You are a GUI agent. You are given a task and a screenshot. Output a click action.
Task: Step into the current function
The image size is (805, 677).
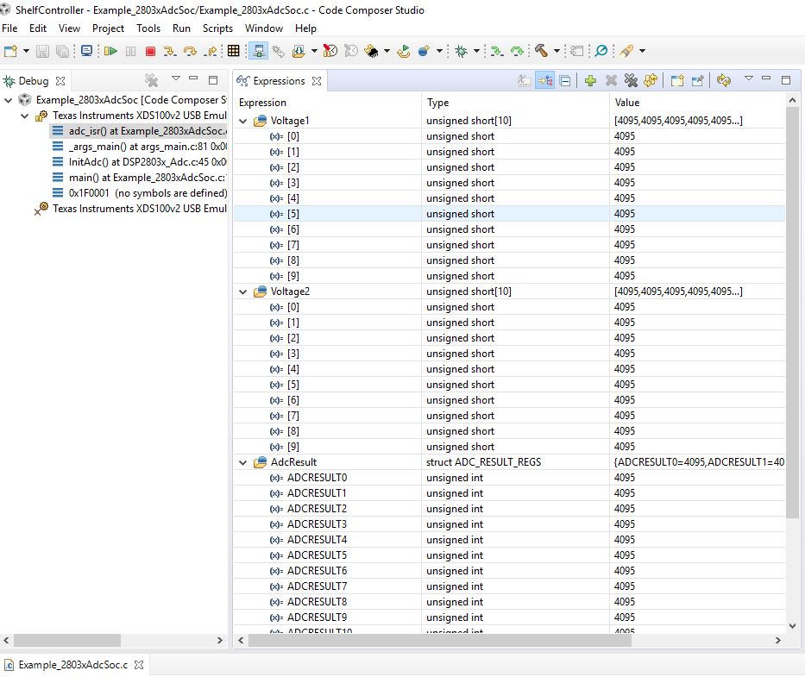click(x=171, y=51)
